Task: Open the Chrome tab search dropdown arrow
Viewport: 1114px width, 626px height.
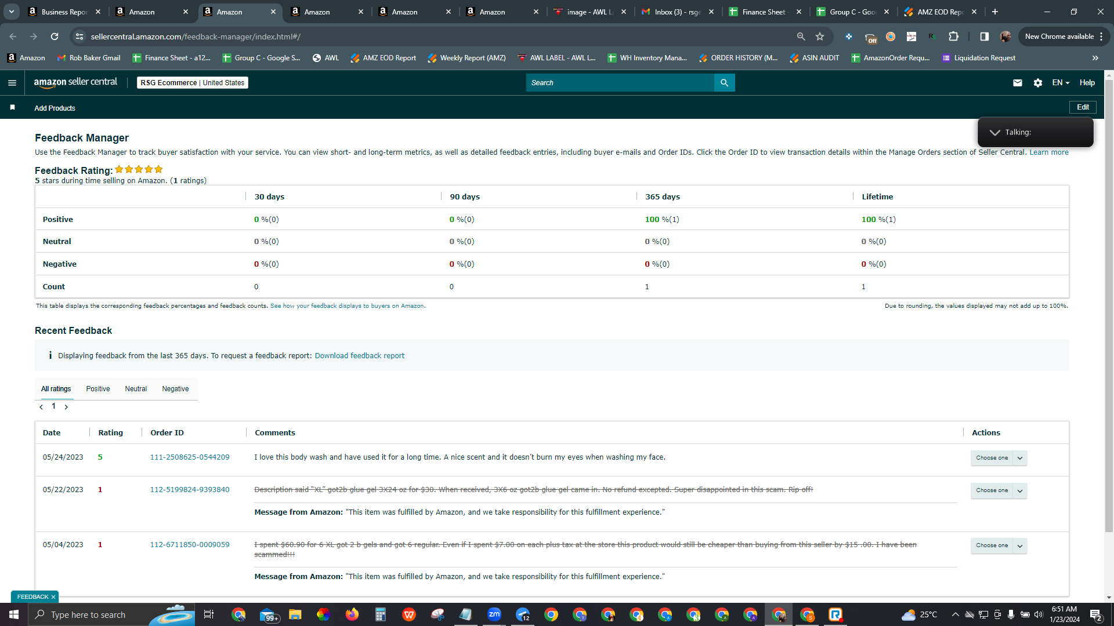Action: pos(11,12)
